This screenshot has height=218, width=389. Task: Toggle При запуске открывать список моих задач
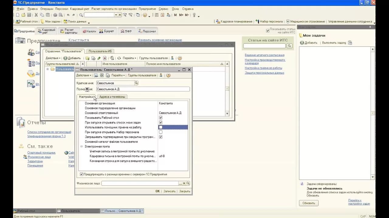[160, 123]
